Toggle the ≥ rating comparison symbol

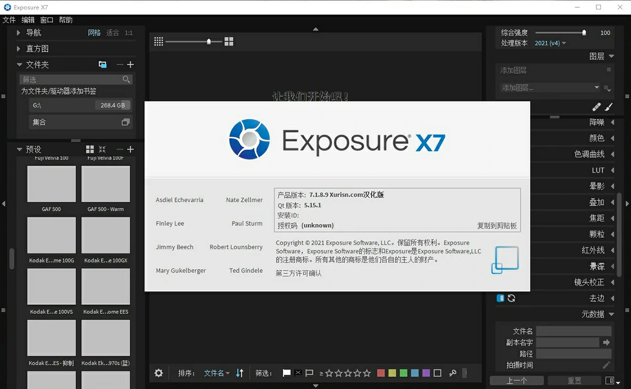pos(321,373)
